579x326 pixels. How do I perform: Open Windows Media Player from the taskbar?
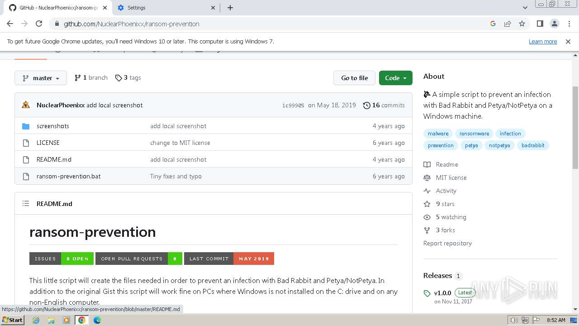click(x=66, y=320)
